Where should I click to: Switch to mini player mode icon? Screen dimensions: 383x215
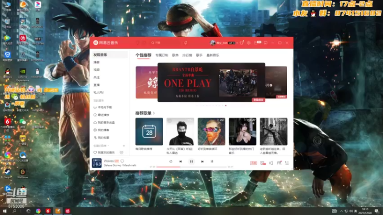coord(266,43)
